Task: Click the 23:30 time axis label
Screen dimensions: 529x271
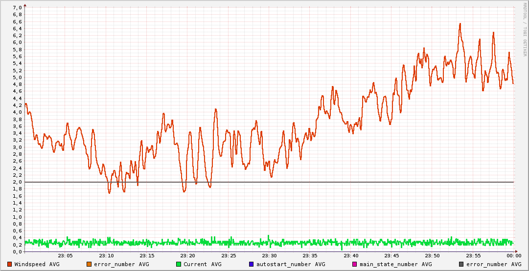Action: pyautogui.click(x=269, y=256)
